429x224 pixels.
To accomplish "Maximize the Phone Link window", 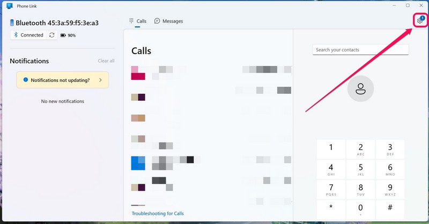I will pyautogui.click(x=408, y=5).
